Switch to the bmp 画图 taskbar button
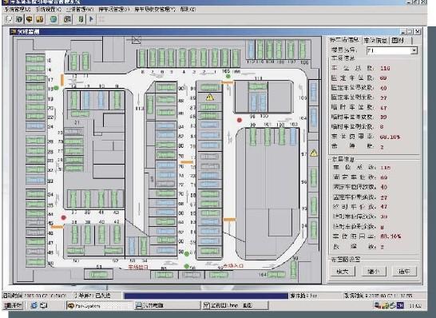This screenshot has height=318, width=436. [x=235, y=306]
